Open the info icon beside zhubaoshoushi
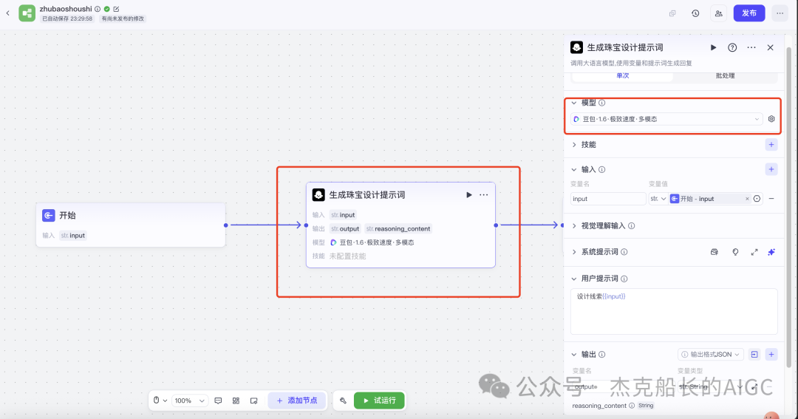 [98, 9]
